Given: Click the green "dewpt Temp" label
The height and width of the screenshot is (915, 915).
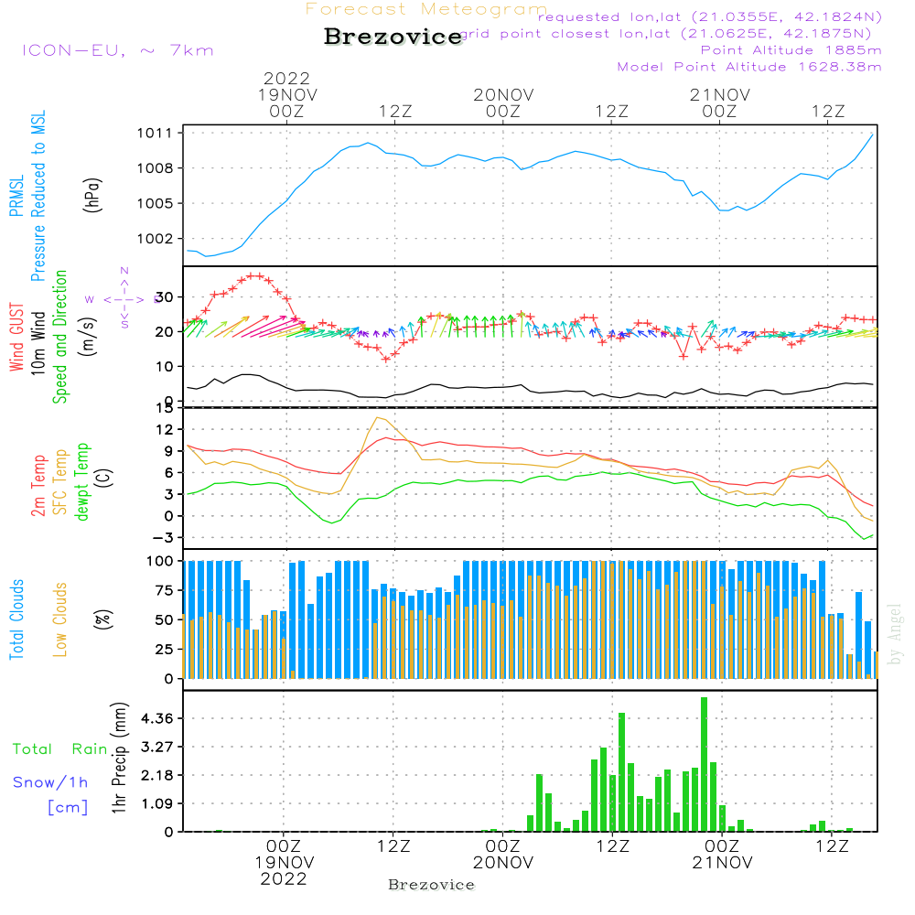Looking at the screenshot, I should coord(81,481).
